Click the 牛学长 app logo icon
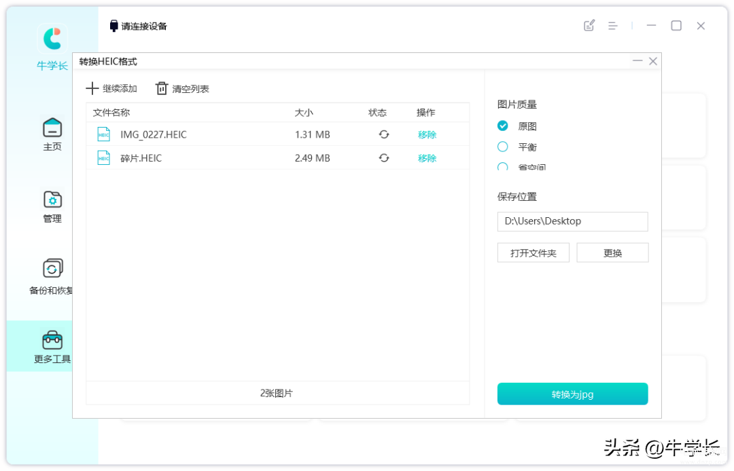 pos(52,39)
